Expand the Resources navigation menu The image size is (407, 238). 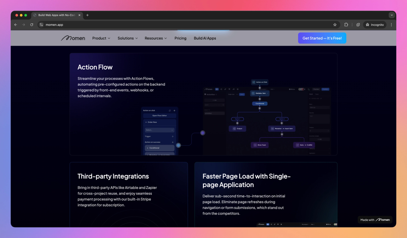(x=156, y=38)
